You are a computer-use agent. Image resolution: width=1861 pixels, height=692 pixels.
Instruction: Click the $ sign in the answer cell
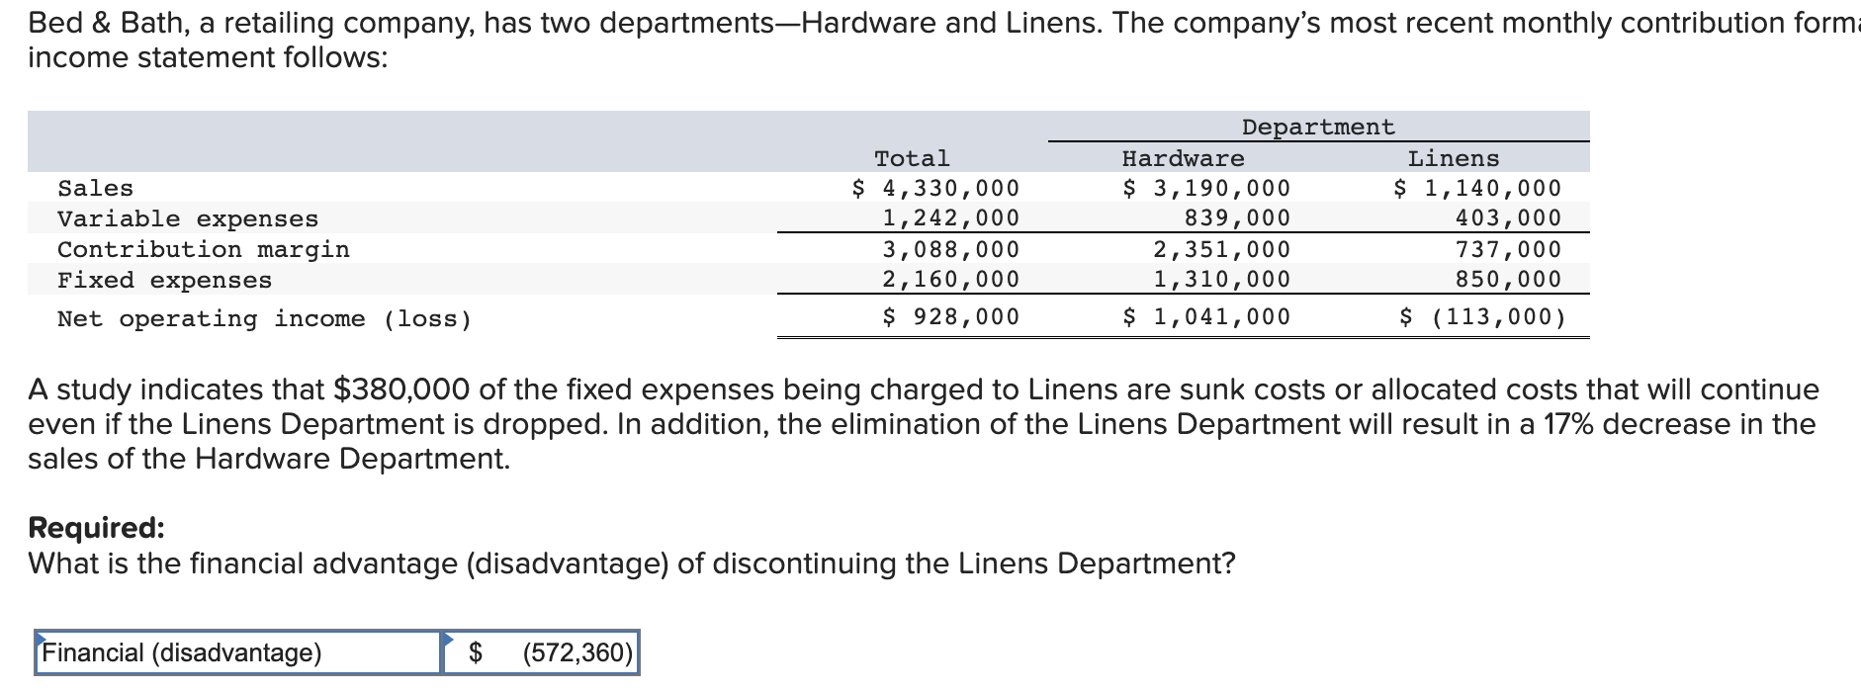476,652
